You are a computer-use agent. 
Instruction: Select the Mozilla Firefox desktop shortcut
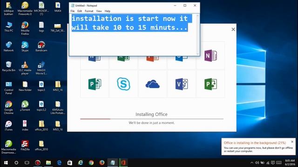25,28
